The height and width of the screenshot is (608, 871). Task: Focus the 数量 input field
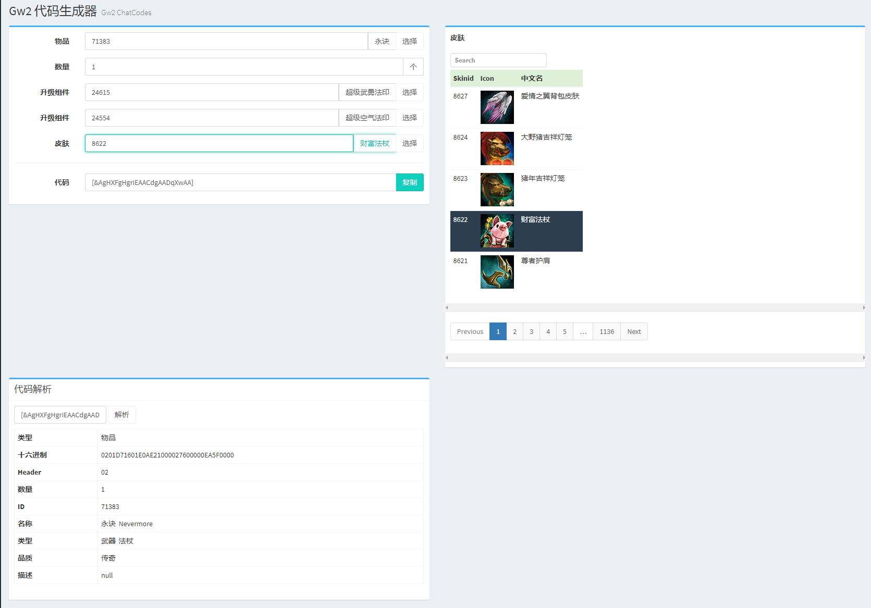[x=244, y=67]
